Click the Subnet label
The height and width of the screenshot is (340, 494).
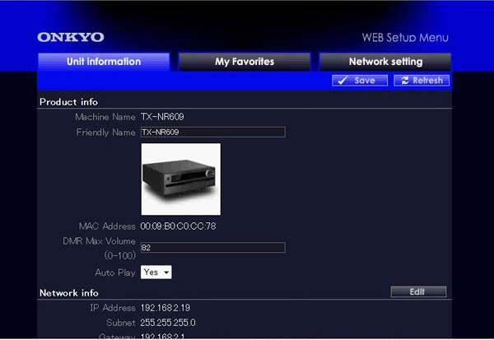(x=121, y=323)
